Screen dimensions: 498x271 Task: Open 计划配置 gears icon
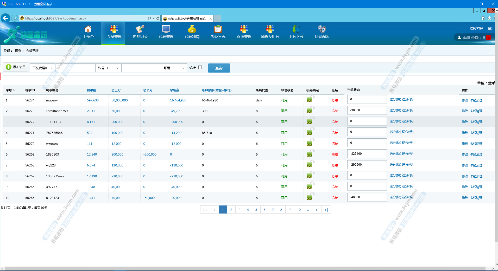click(322, 29)
